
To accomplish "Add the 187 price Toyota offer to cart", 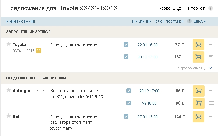I will click(x=198, y=57).
